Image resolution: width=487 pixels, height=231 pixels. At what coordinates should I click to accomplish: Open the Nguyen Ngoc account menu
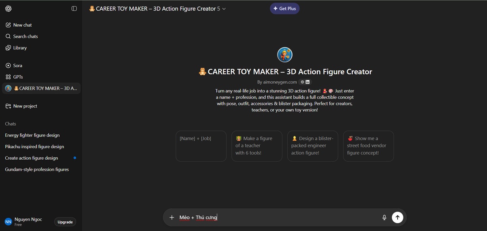[x=28, y=222]
